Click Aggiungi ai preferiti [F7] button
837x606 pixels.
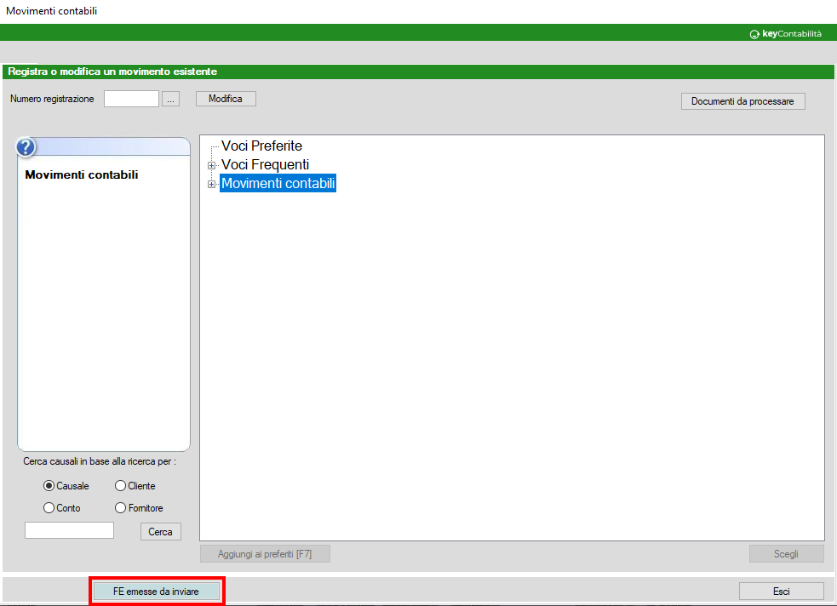point(265,554)
